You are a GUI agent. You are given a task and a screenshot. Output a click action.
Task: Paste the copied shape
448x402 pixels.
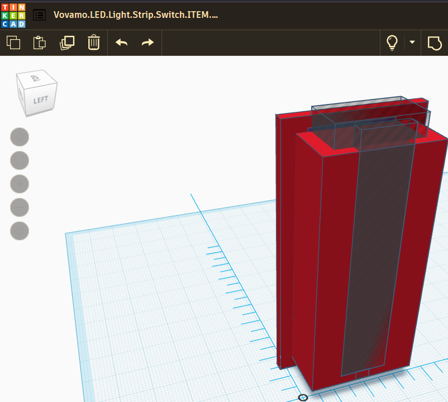click(40, 42)
